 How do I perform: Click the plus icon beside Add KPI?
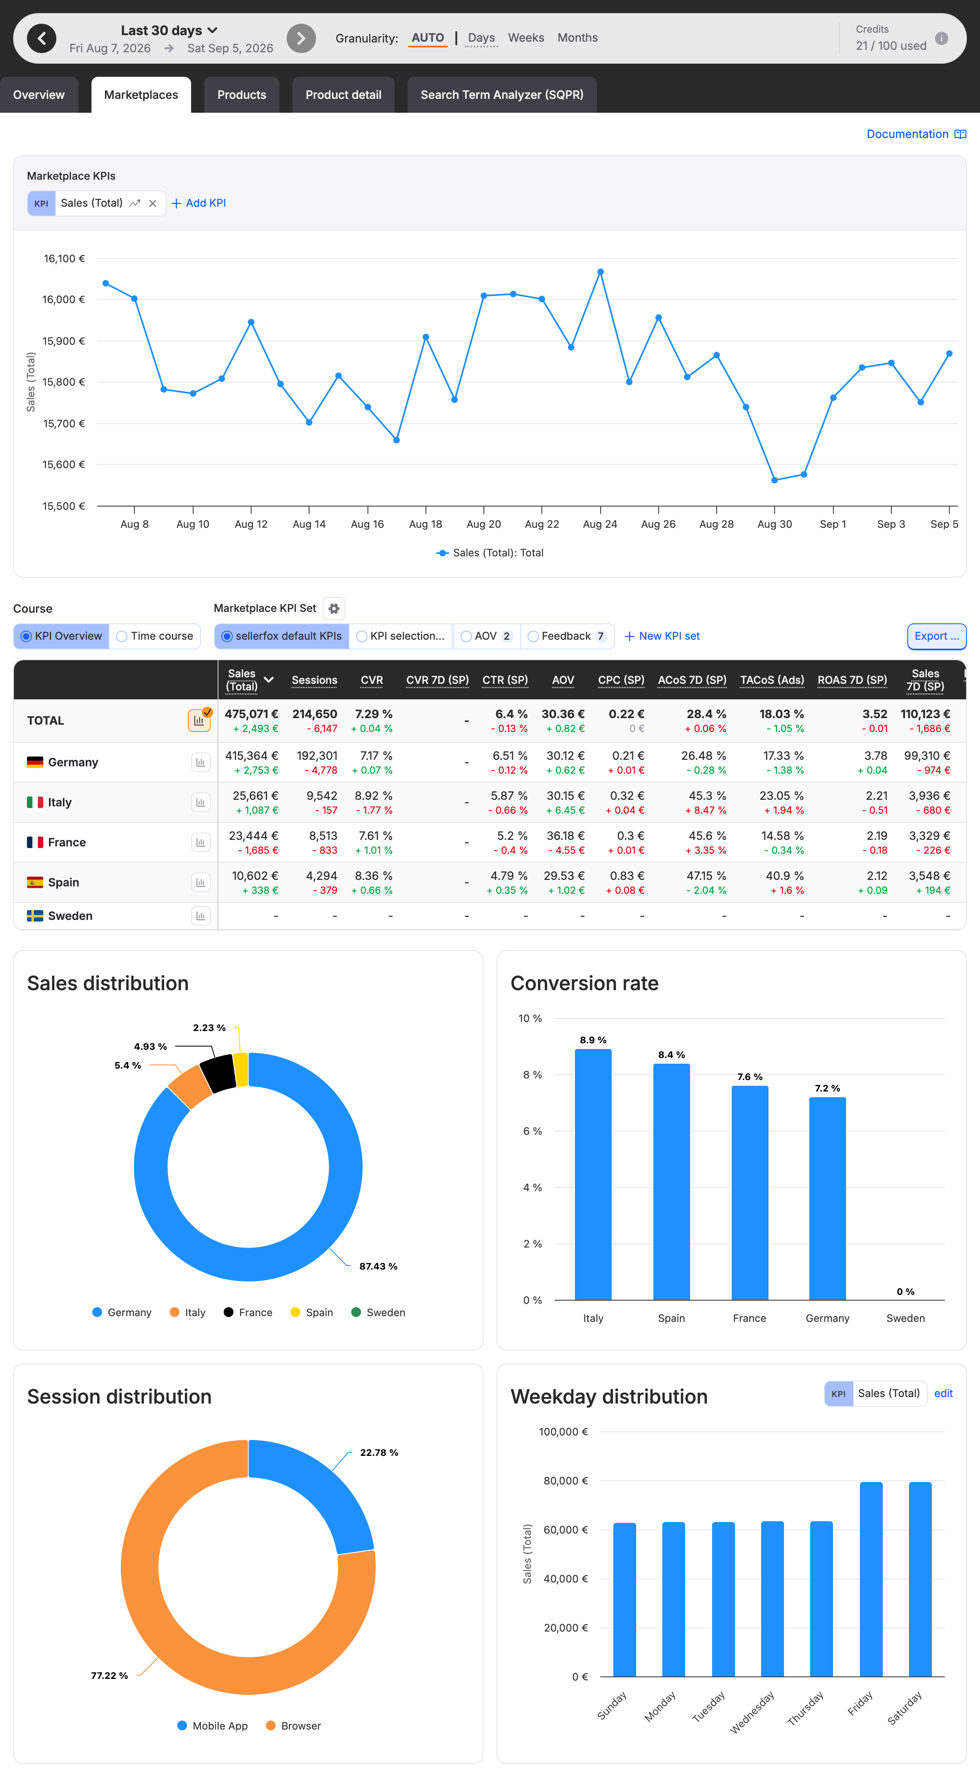click(176, 203)
